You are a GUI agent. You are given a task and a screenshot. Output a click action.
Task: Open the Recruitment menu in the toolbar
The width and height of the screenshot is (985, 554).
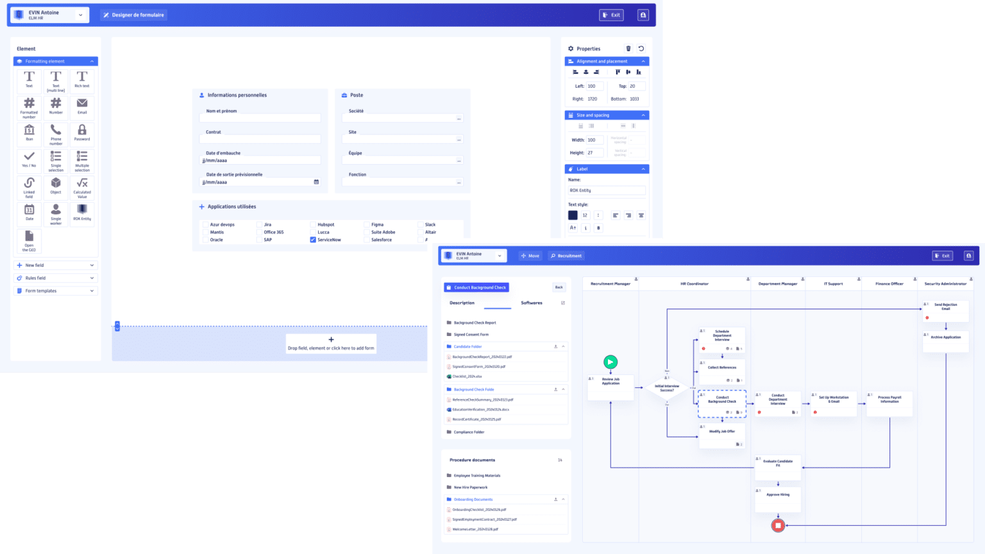[566, 255]
